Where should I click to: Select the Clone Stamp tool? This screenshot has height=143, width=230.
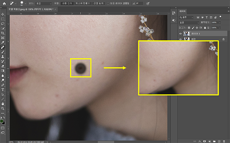click(x=3, y=57)
